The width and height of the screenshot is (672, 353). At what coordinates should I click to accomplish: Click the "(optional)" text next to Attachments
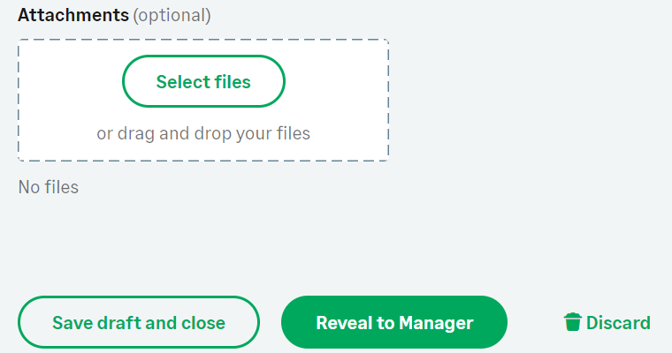(x=172, y=15)
